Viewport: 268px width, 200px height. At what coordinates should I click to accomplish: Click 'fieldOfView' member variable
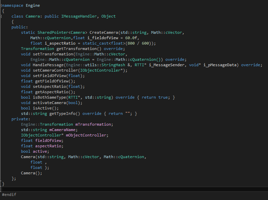point(48,141)
